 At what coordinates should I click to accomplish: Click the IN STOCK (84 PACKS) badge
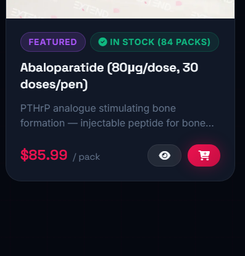pyautogui.click(x=154, y=42)
